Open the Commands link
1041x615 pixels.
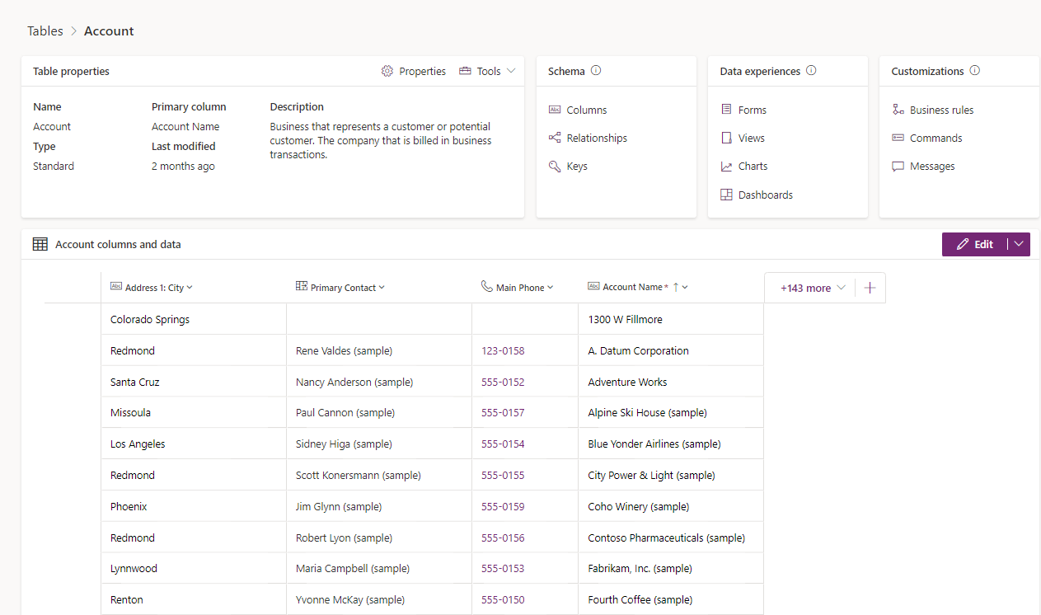coord(936,138)
